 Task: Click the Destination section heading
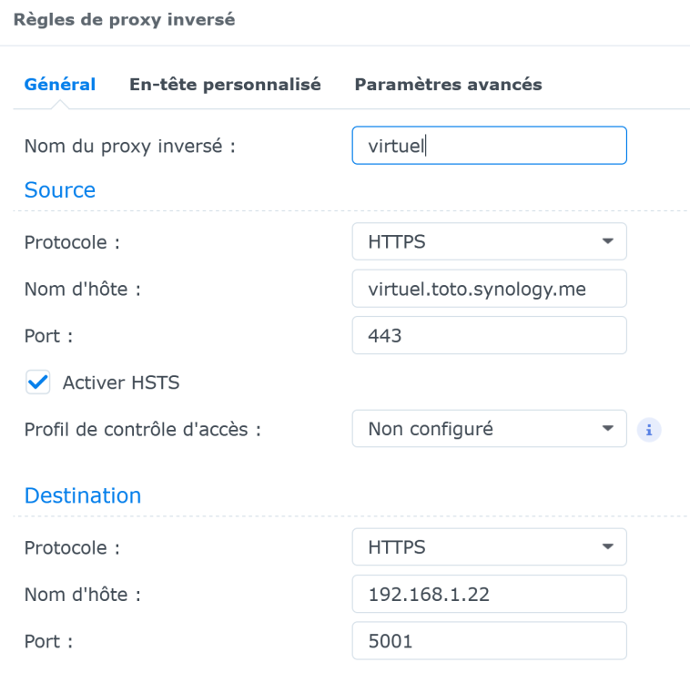point(83,495)
